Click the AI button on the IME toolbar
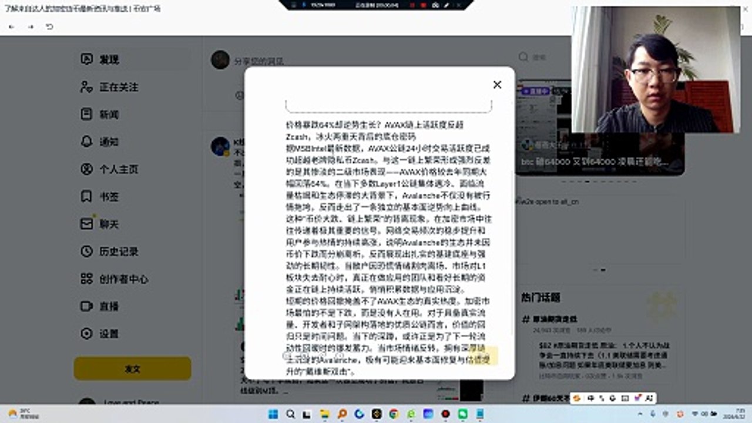 click(649, 398)
